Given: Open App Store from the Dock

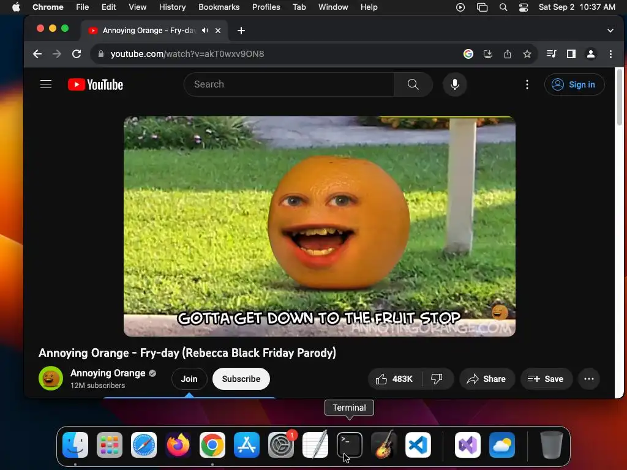Looking at the screenshot, I should pyautogui.click(x=247, y=445).
